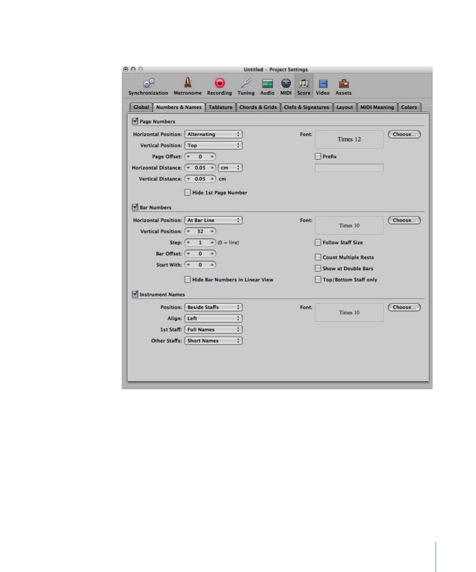Enable Follow Staff Size option

tap(318, 242)
